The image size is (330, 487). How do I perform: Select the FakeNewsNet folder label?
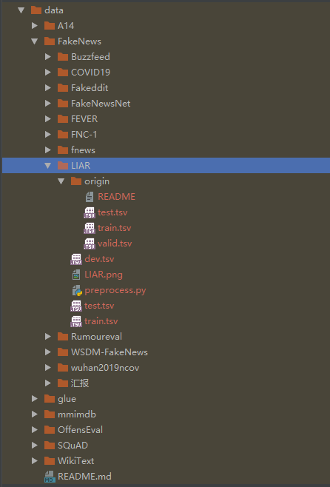(101, 104)
